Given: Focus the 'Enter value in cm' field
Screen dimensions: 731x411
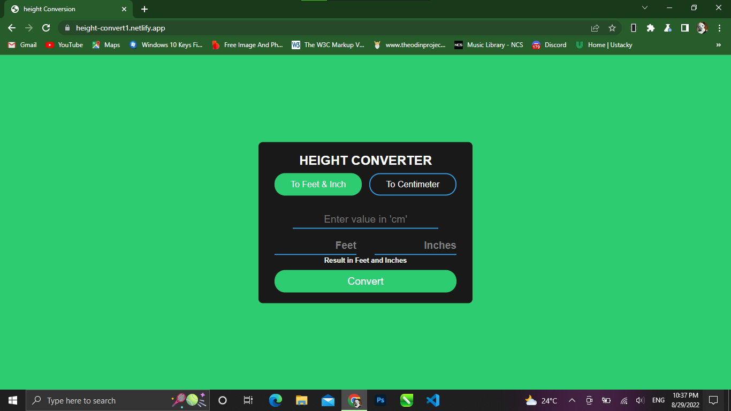Looking at the screenshot, I should 365,219.
